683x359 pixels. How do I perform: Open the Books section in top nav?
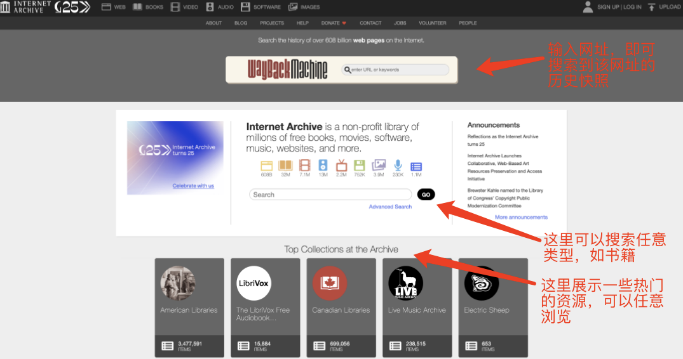(148, 7)
